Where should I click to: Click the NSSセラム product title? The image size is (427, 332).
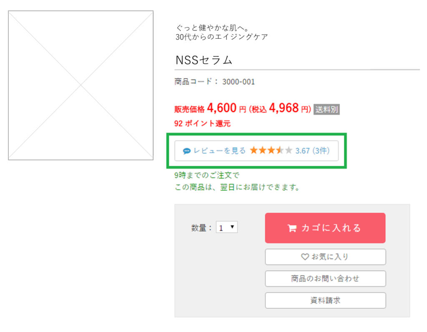click(204, 60)
